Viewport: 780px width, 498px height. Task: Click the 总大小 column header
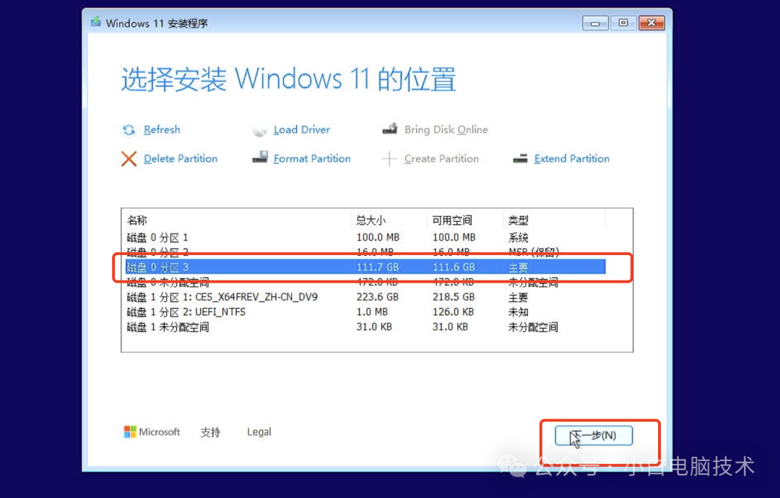point(389,220)
